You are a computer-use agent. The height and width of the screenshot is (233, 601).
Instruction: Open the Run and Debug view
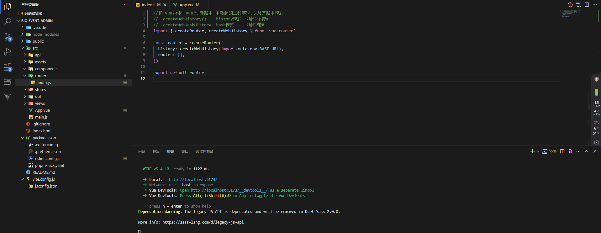tap(8, 52)
